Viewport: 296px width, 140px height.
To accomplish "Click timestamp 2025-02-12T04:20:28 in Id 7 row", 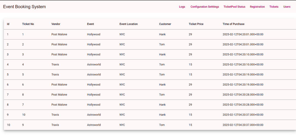I will (243, 95).
